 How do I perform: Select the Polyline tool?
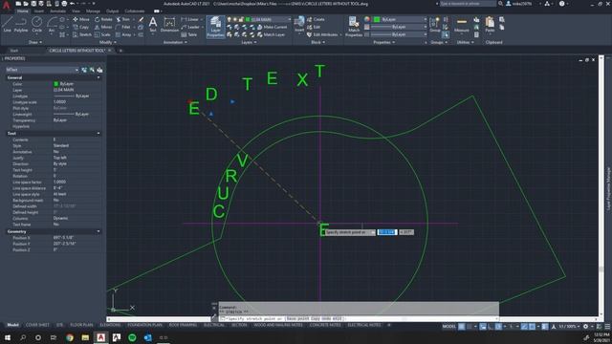tap(21, 24)
